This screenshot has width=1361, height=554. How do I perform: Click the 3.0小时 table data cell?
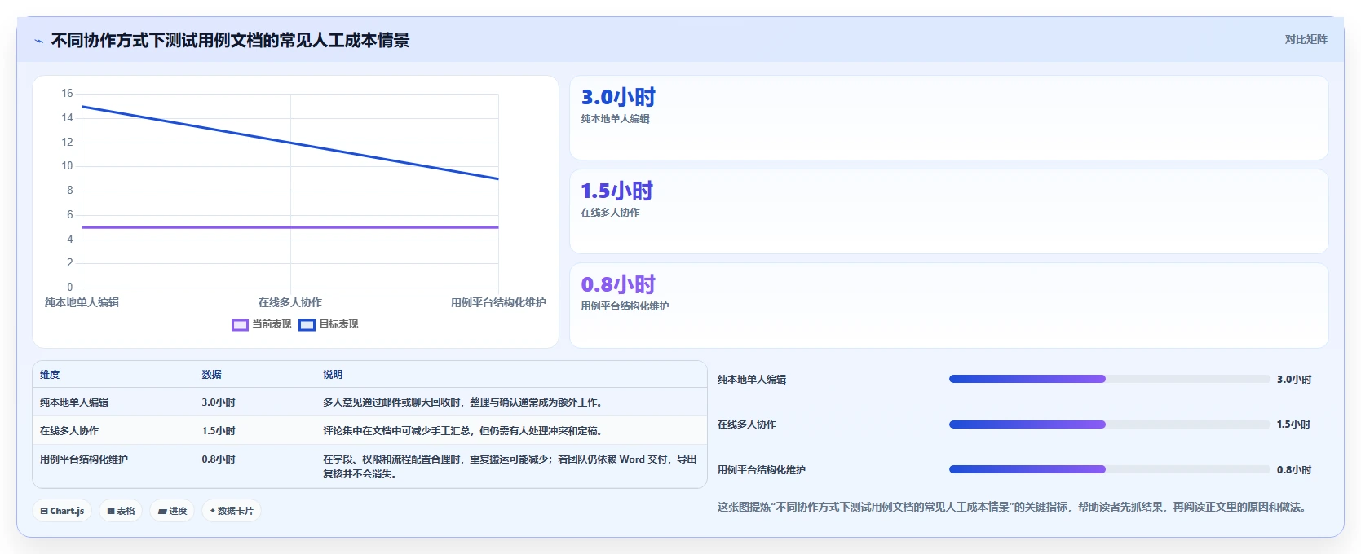(x=219, y=402)
